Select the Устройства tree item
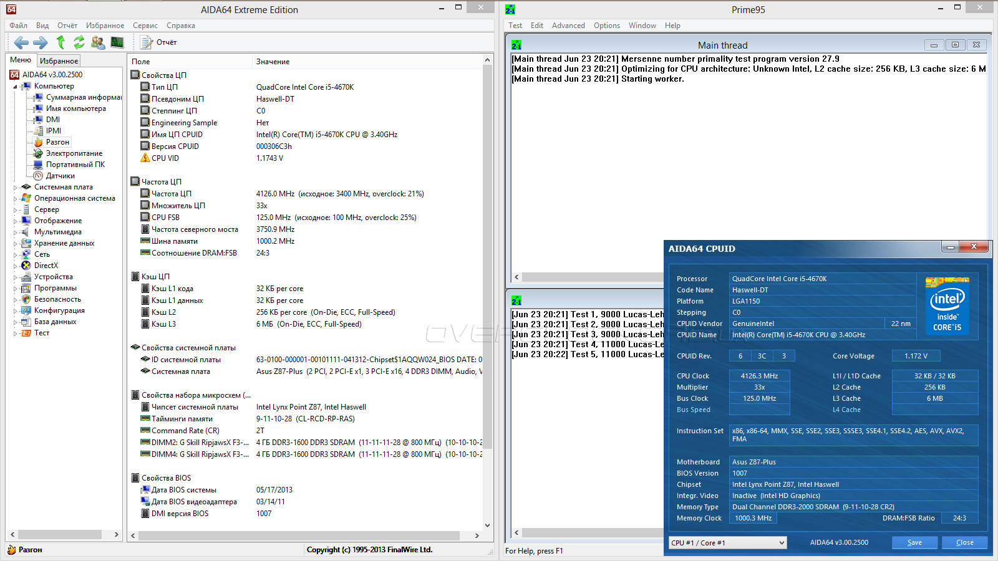This screenshot has height=561, width=998. [x=47, y=277]
